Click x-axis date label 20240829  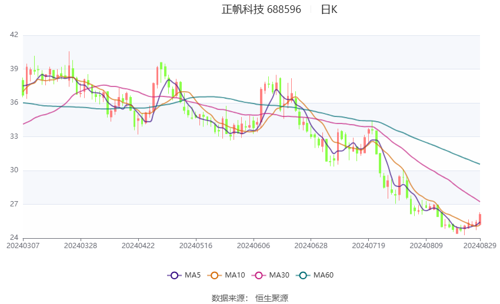point(480,246)
